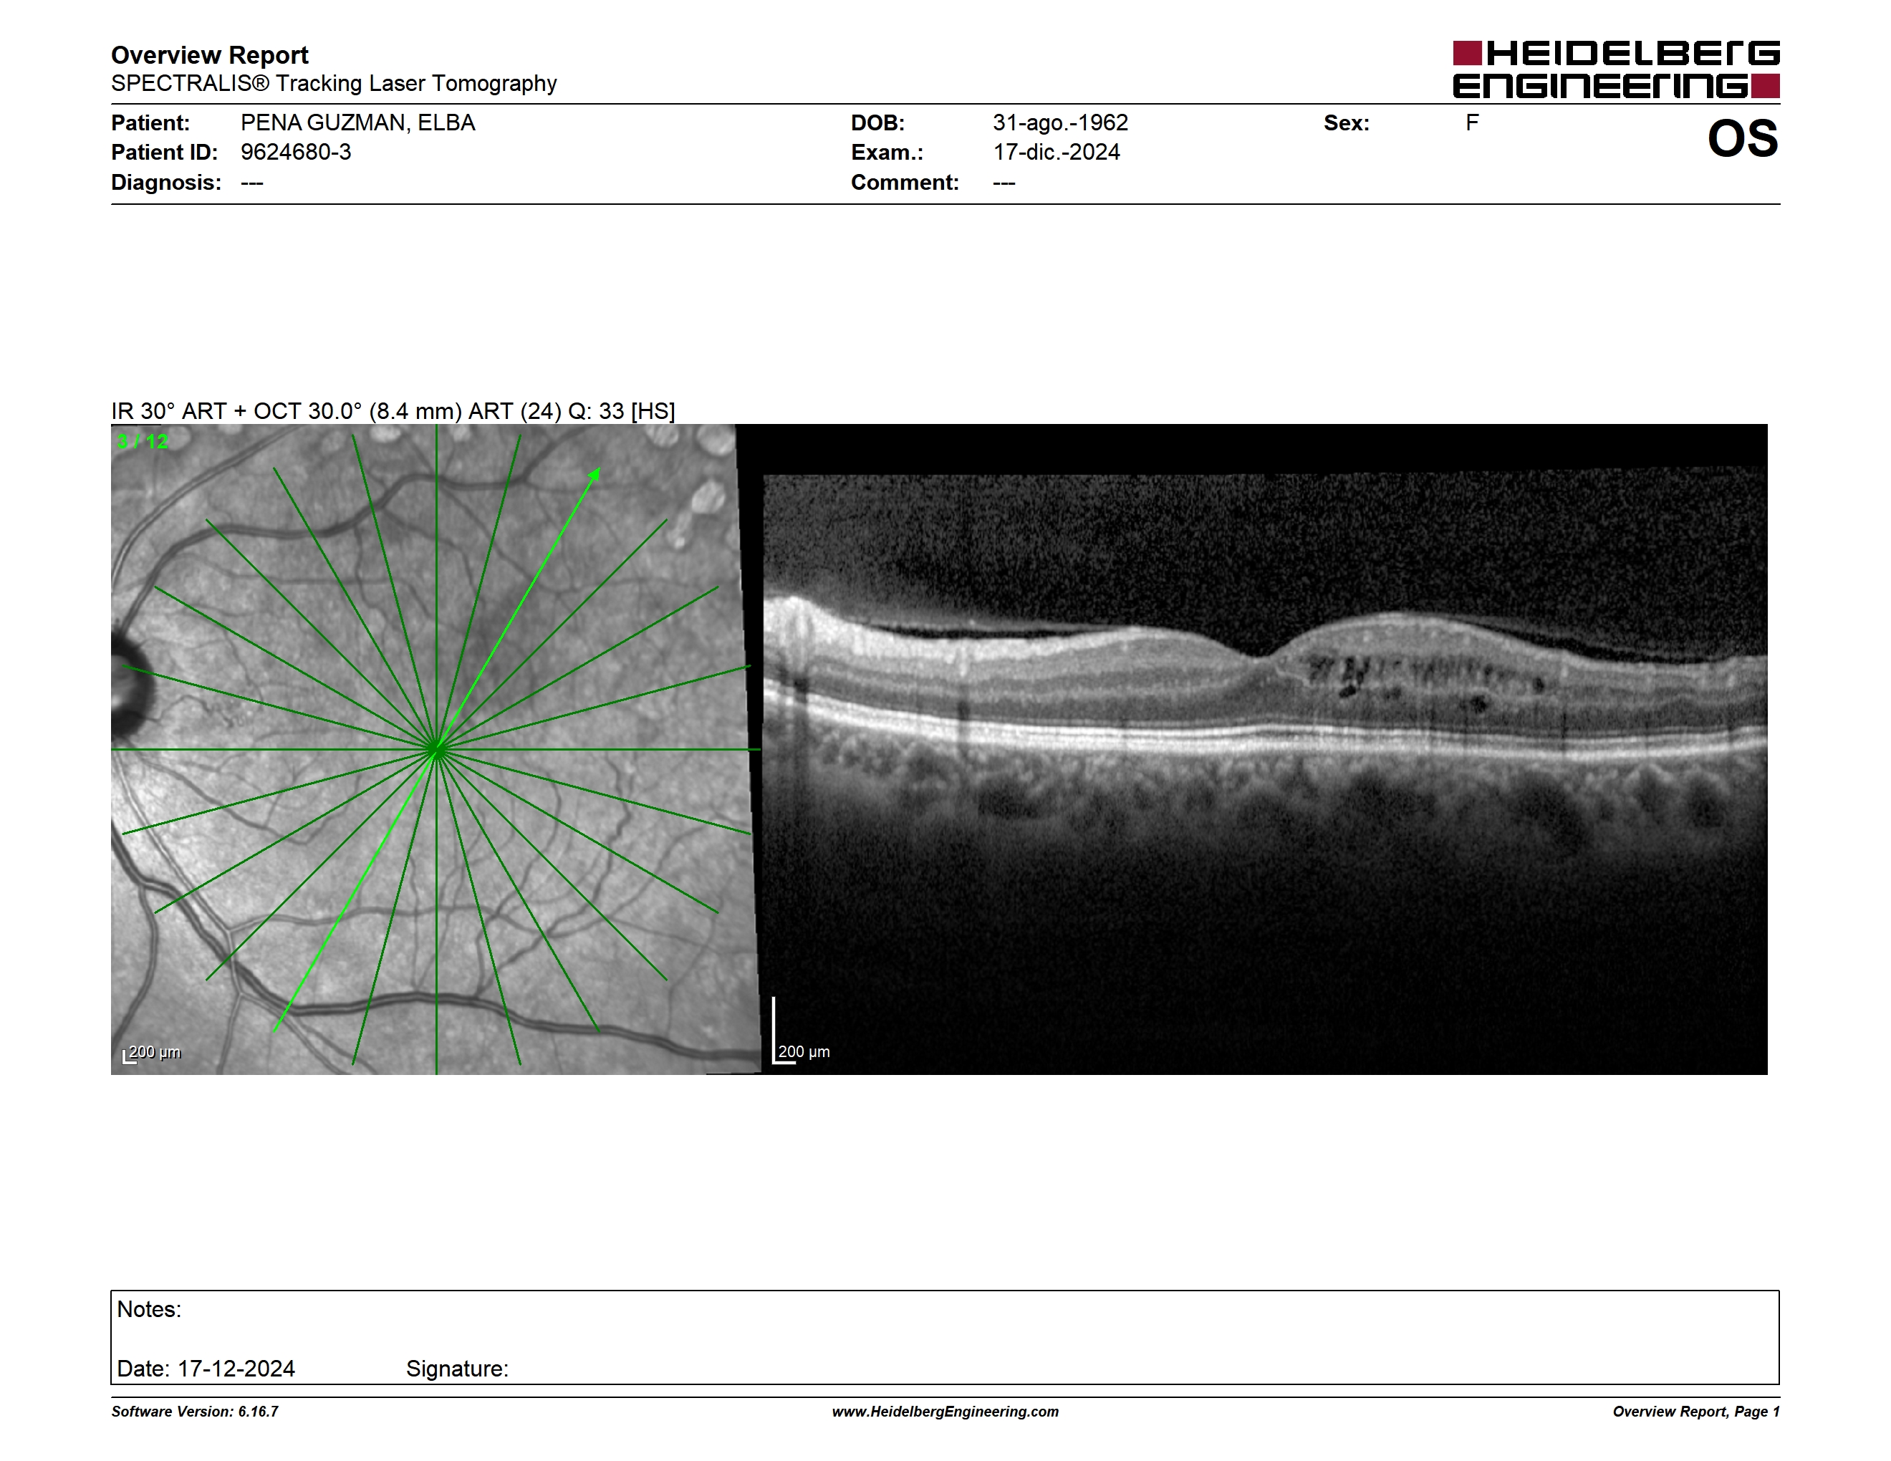Click DOB value '31-ago.-1962'
Screen dimensions: 1891x1461
point(1061,123)
